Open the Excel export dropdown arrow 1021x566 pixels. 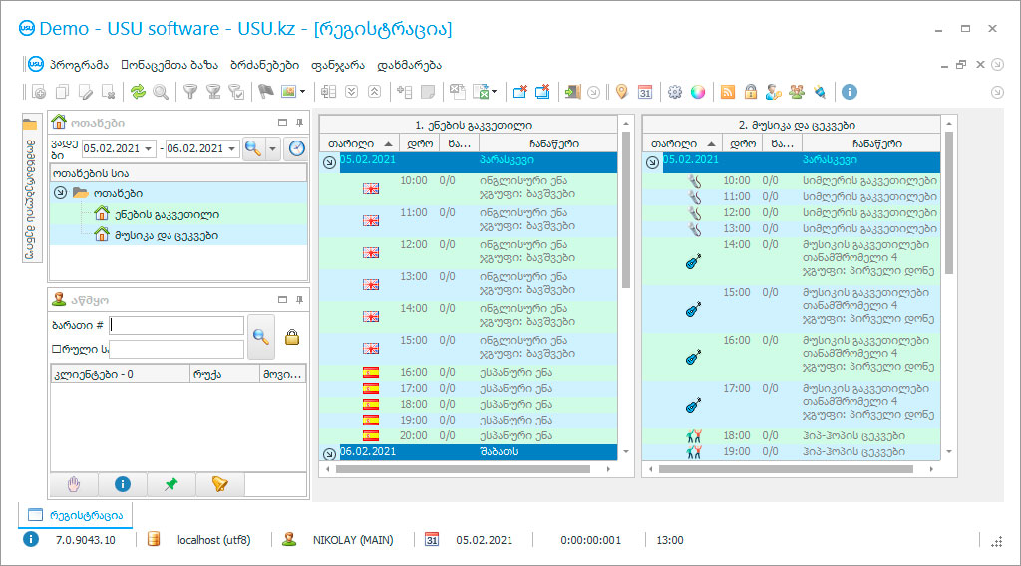(x=495, y=92)
